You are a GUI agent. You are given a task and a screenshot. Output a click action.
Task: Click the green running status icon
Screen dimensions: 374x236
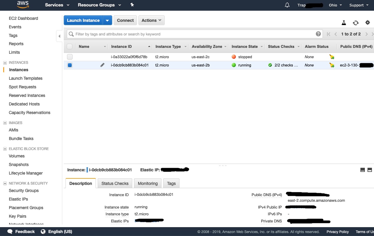click(234, 65)
